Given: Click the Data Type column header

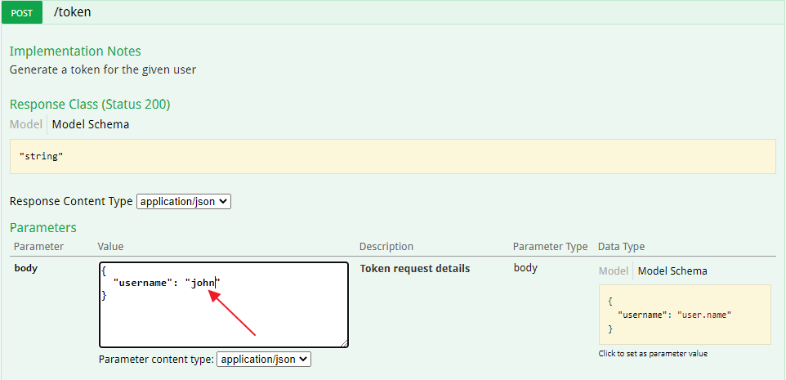Looking at the screenshot, I should [x=622, y=247].
